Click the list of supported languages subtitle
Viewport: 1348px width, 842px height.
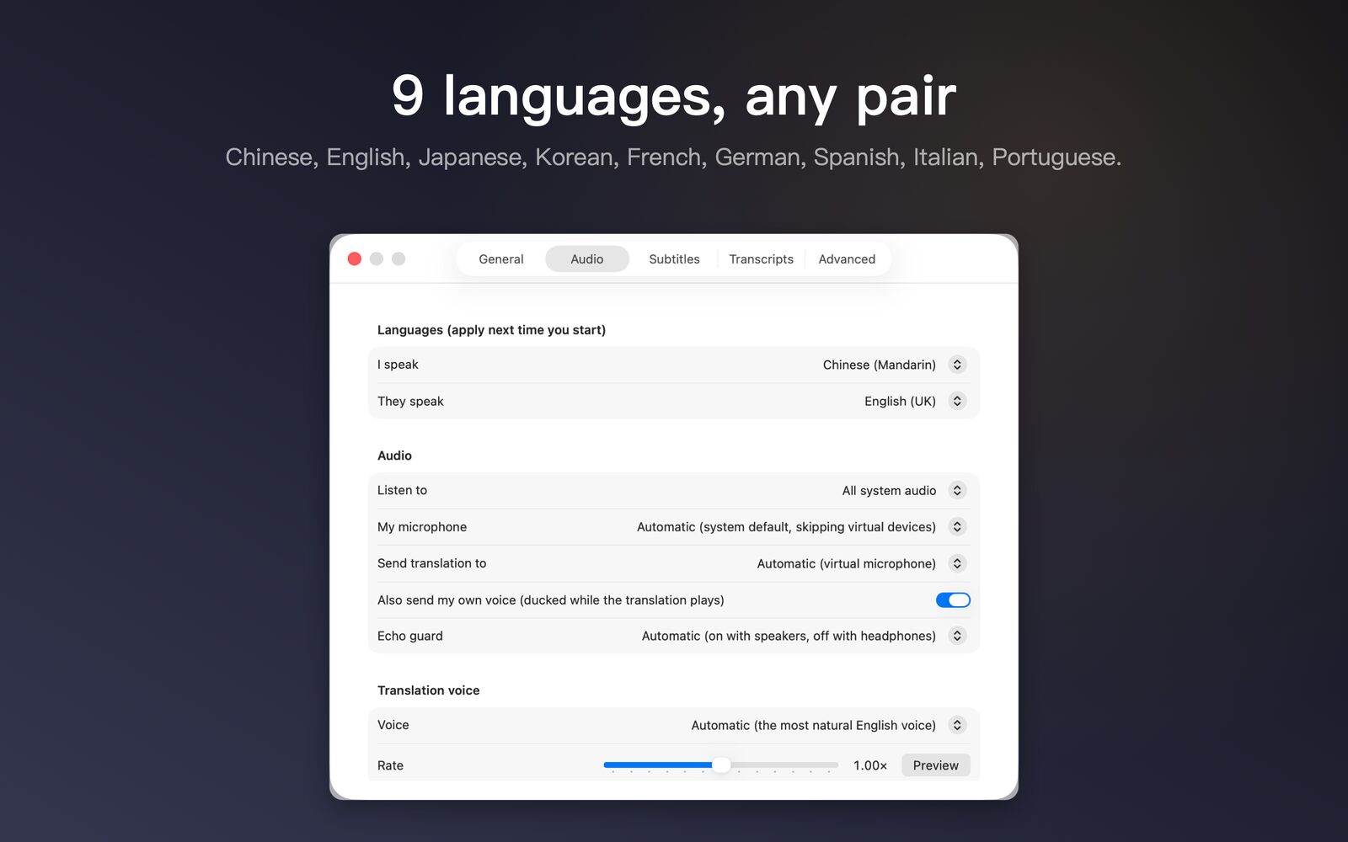click(673, 157)
